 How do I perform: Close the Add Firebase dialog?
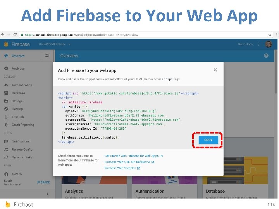(x=215, y=70)
